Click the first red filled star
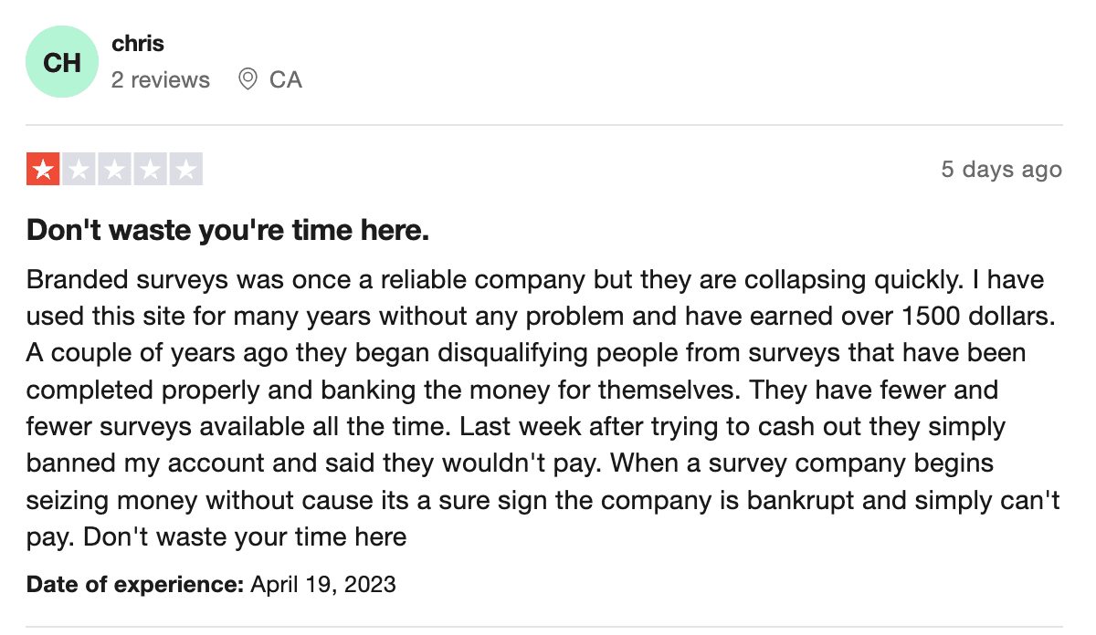This screenshot has height=635, width=1096. click(43, 170)
